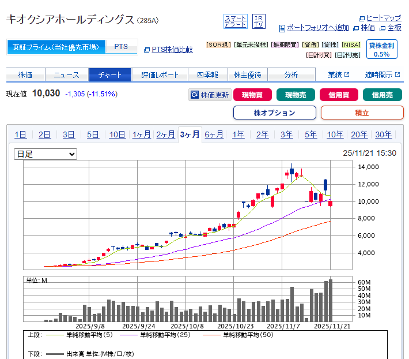Open the 四季報 tab
The image size is (409, 359).
point(207,75)
